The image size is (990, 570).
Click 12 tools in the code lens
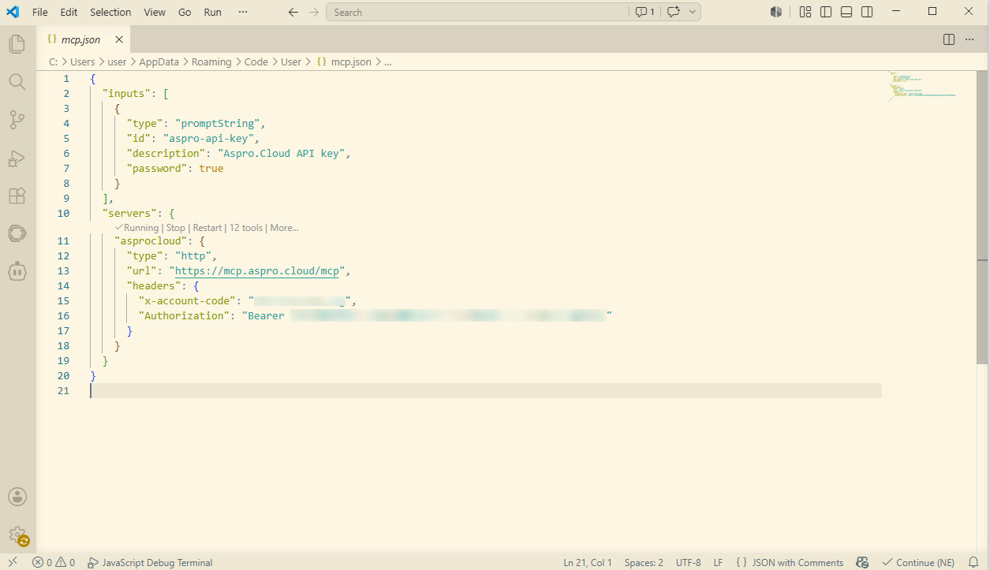(x=246, y=228)
